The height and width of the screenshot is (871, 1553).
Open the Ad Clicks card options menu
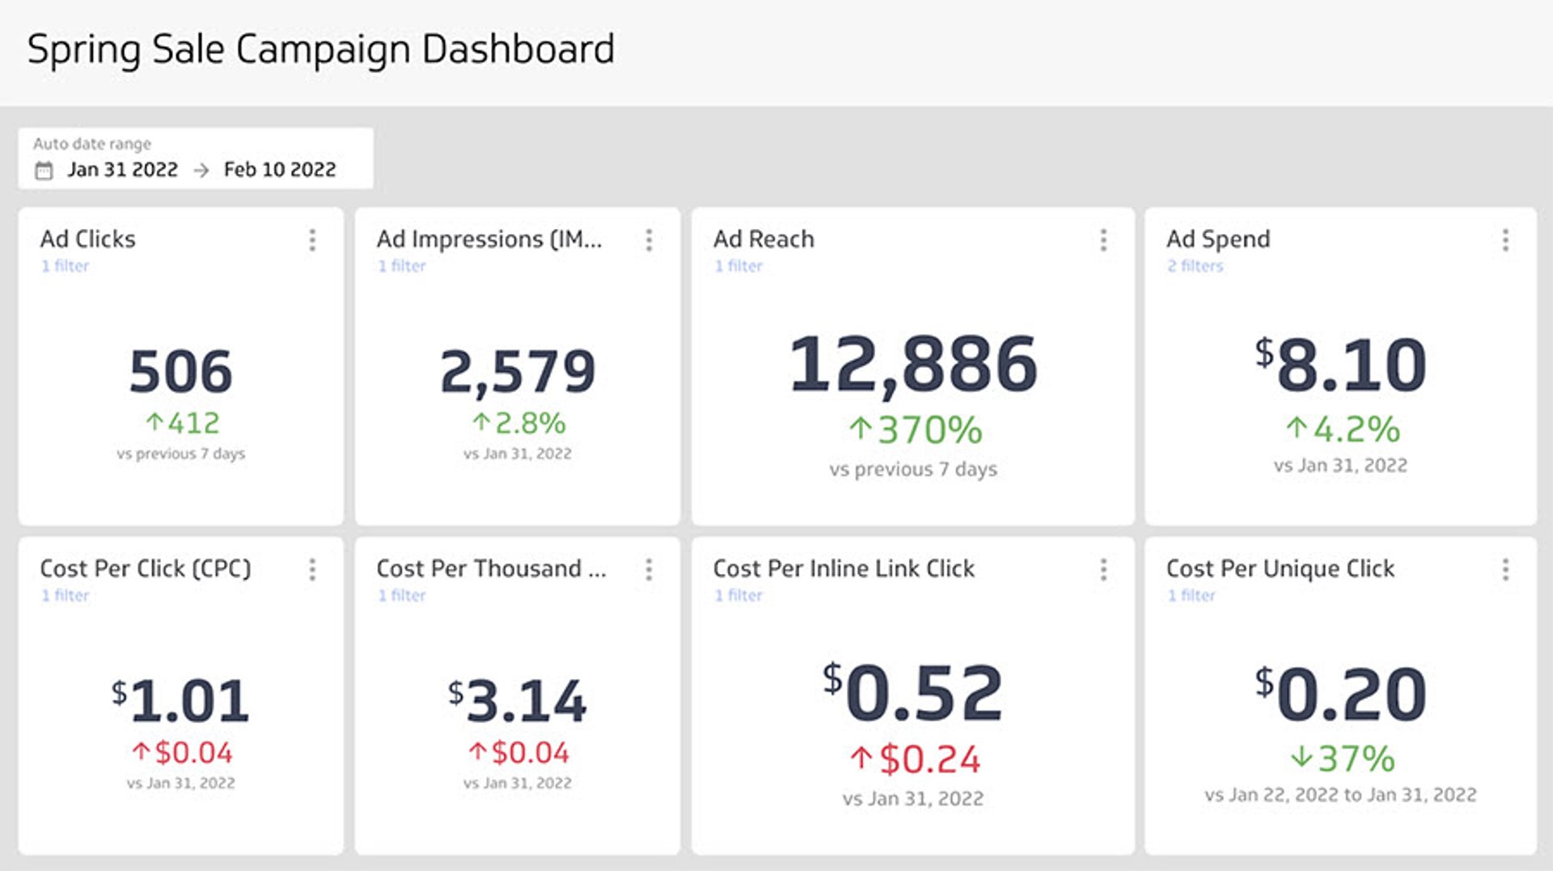pyautogui.click(x=312, y=242)
